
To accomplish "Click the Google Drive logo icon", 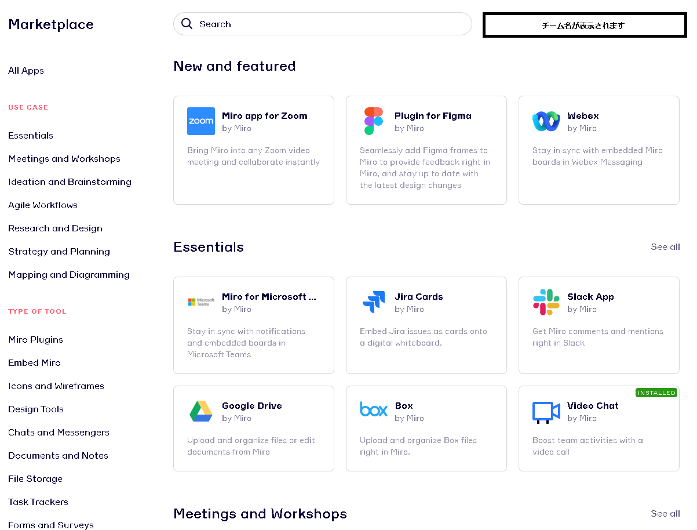I will click(200, 411).
